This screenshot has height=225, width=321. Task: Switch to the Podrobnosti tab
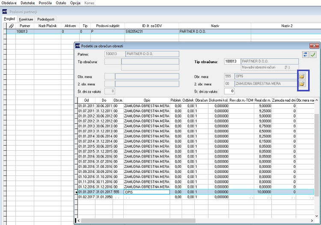[x=45, y=19]
